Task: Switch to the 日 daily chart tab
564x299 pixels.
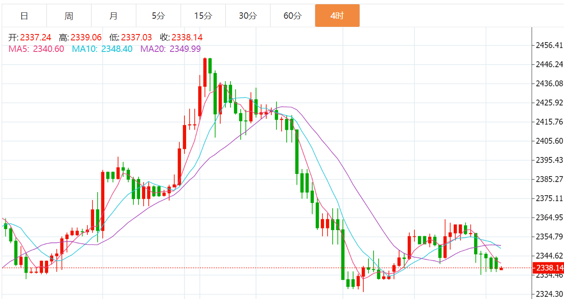Action: [24, 16]
